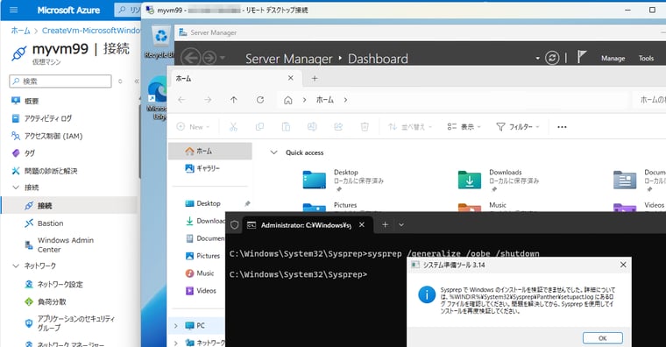Select Videos in the navigation pane
The height and width of the screenshot is (347, 666).
(x=201, y=291)
